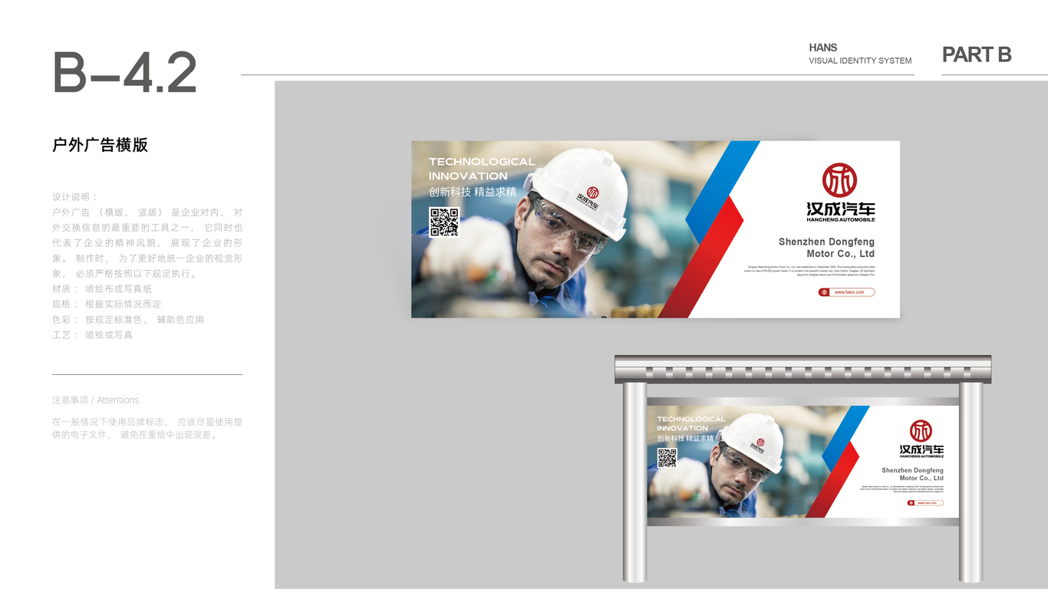
Task: Click the "VISUAL IDENTITY SYSTEM" header text
Action: pyautogui.click(x=860, y=61)
